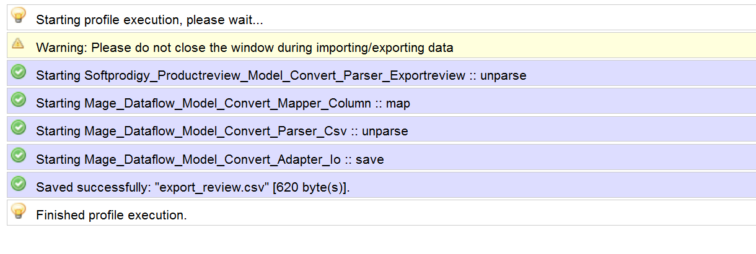Click the green check icon for Exportreview unparse
This screenshot has width=756, height=254.
(19, 72)
